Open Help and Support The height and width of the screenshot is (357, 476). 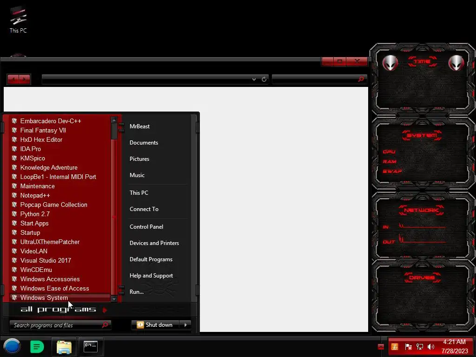[151, 276]
